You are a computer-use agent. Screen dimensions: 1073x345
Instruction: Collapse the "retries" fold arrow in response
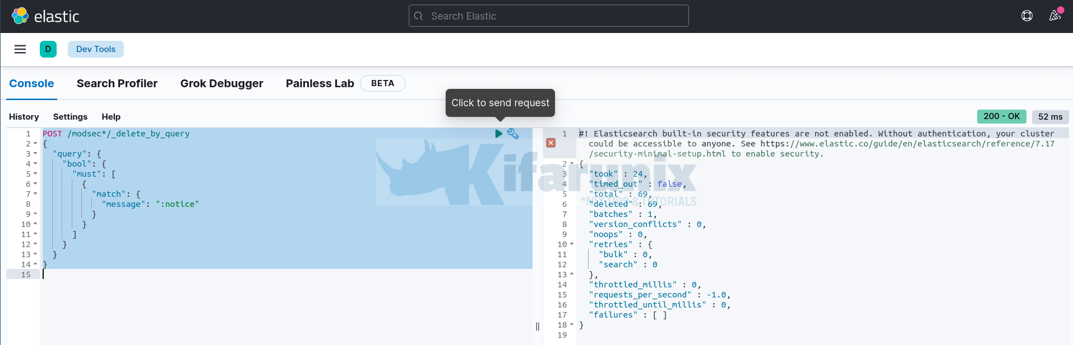(572, 244)
